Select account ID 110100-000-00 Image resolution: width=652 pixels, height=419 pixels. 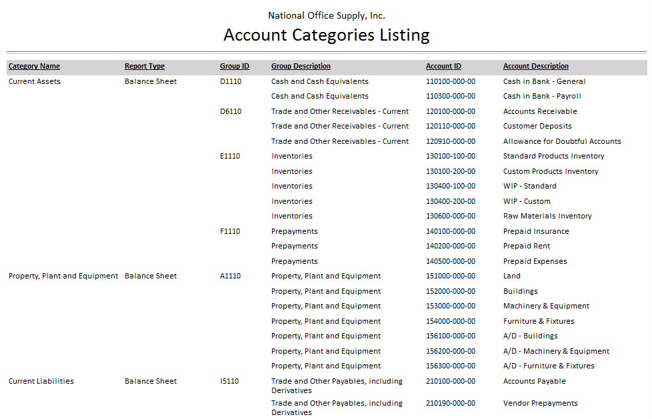tap(451, 81)
